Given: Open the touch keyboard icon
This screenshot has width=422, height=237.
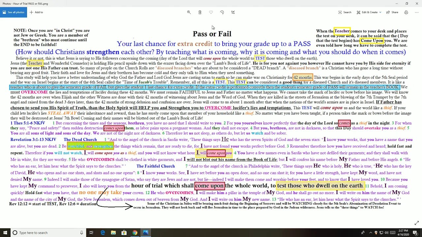Looking at the screenshot, I should pyautogui.click(x=392, y=233).
